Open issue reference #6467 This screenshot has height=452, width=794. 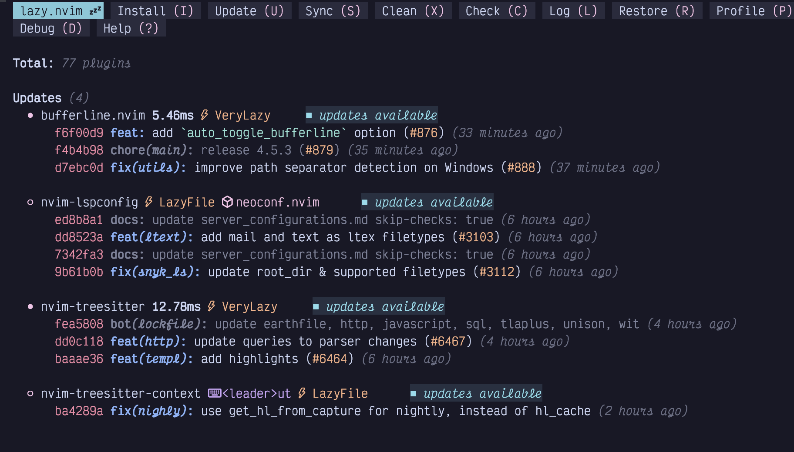point(448,341)
